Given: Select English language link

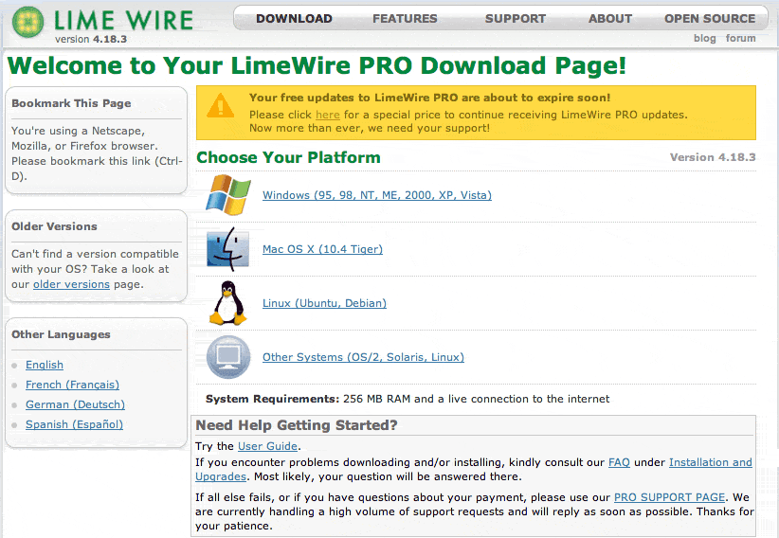Looking at the screenshot, I should tap(45, 365).
